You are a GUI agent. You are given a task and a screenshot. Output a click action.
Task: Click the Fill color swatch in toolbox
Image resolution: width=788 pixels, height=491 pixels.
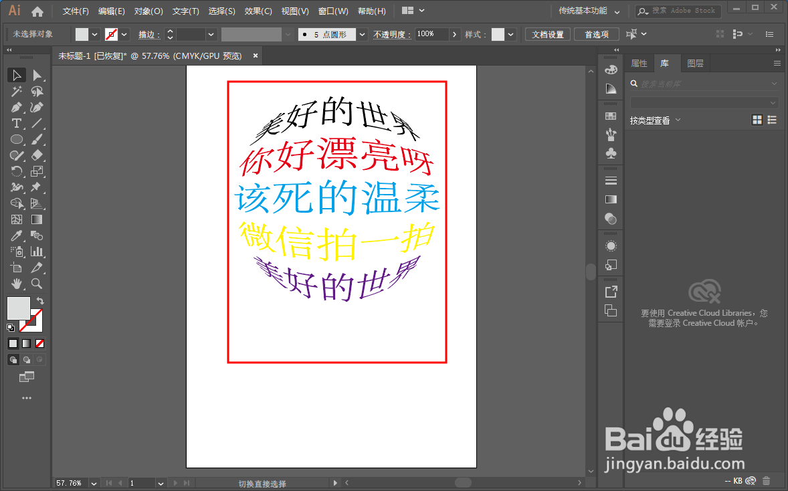(x=19, y=308)
